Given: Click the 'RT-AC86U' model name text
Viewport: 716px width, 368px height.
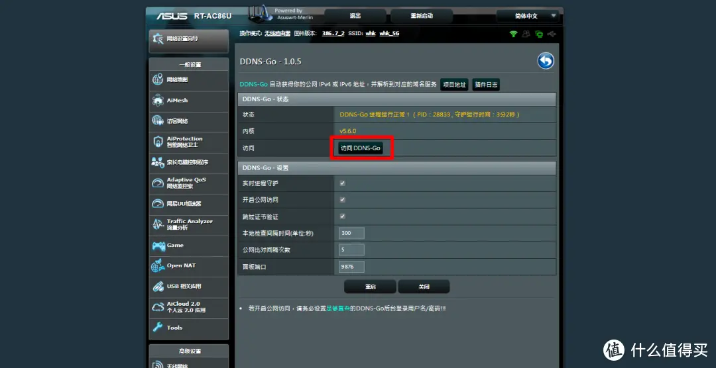Looking at the screenshot, I should pos(212,16).
